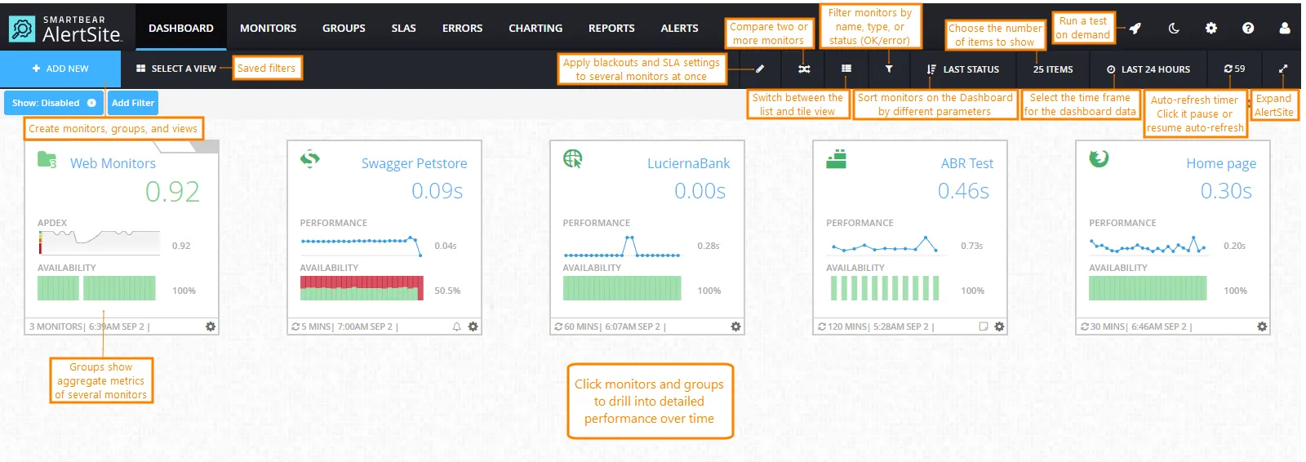1306x462 pixels.
Task: Click the ADD NEW button
Action: tap(60, 69)
